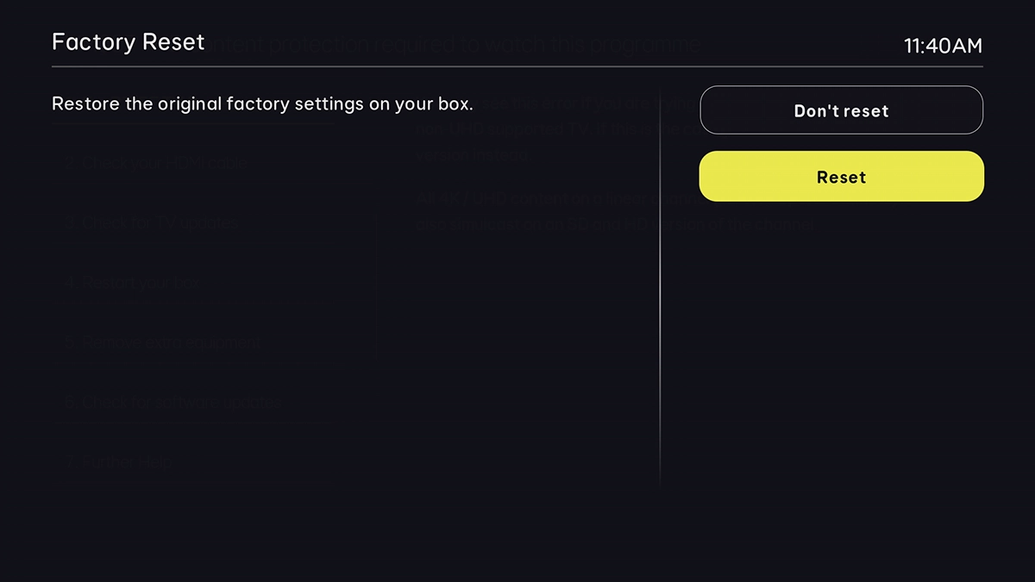Click faded paragraph about non-UHD supported TV
The image size is (1035, 582).
coord(552,129)
